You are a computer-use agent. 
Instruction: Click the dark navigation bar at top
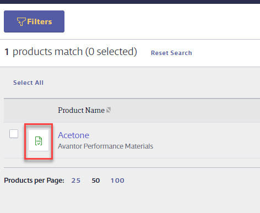(130, 2)
